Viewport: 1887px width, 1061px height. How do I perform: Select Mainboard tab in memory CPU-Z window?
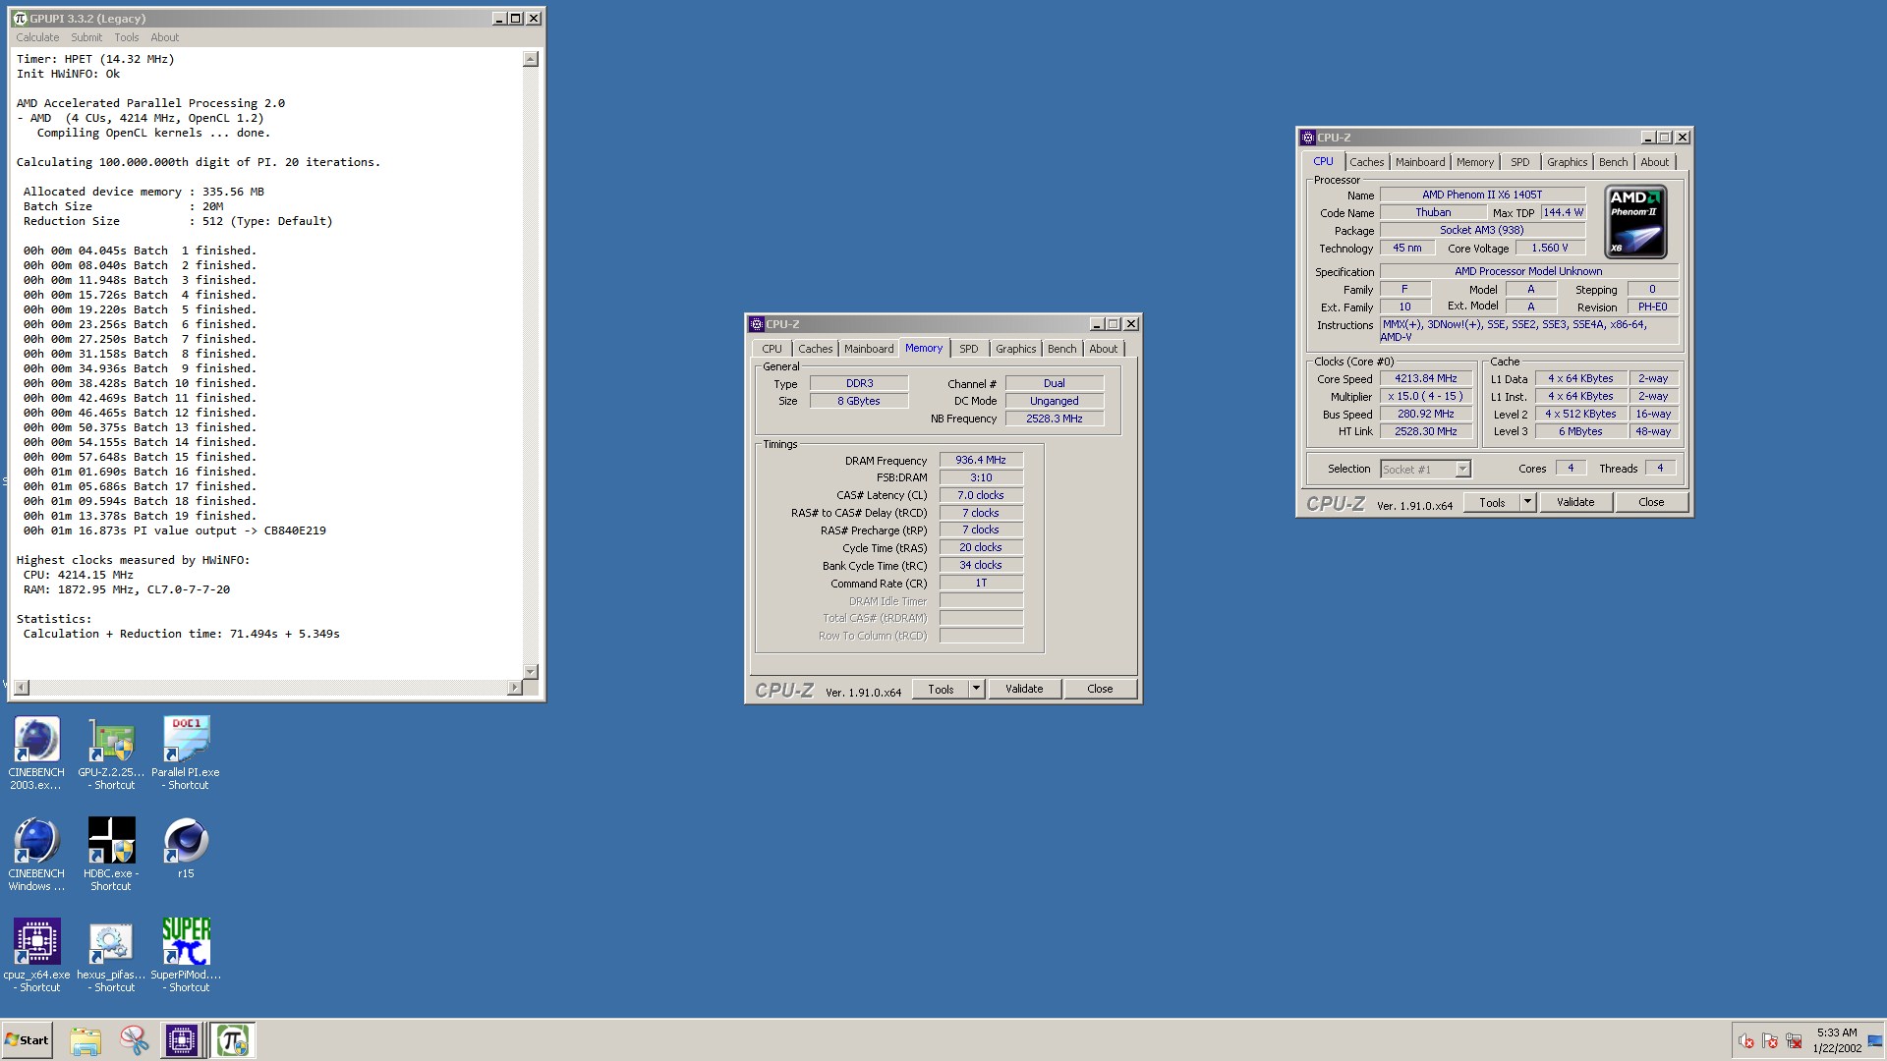click(869, 349)
